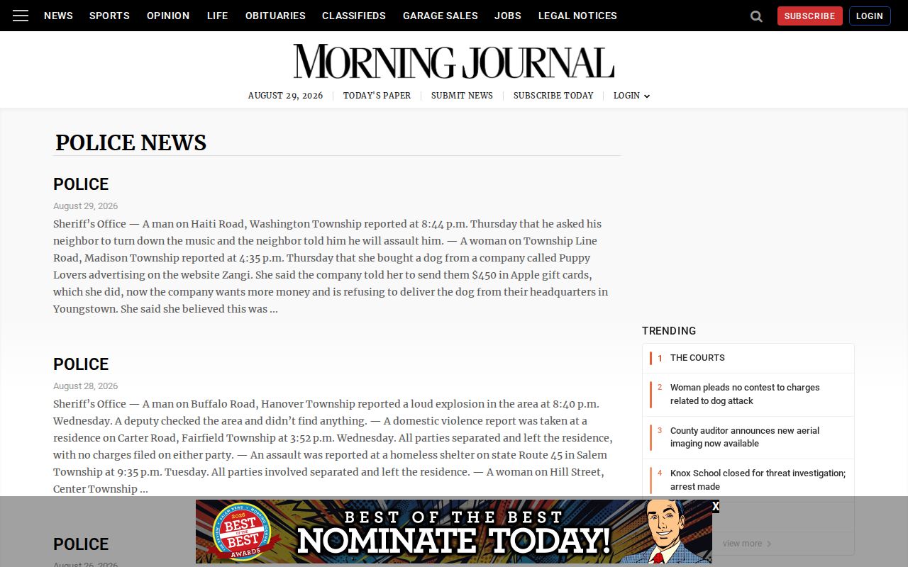
Task: Open the Obituaries section
Action: coord(275,16)
